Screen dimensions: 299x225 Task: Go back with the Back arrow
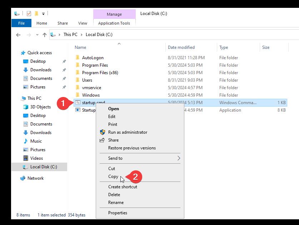[x=18, y=35]
